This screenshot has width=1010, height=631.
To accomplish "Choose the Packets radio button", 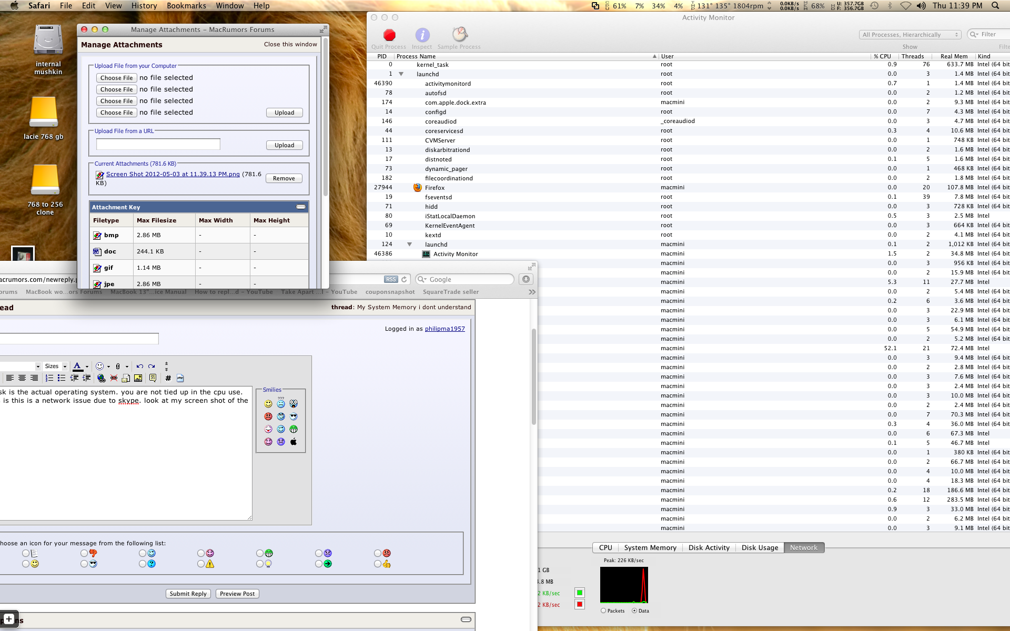I will [603, 611].
